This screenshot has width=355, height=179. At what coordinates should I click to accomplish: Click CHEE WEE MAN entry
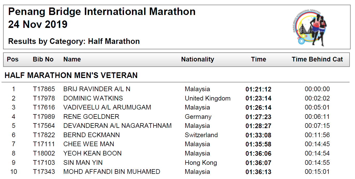[89, 144]
